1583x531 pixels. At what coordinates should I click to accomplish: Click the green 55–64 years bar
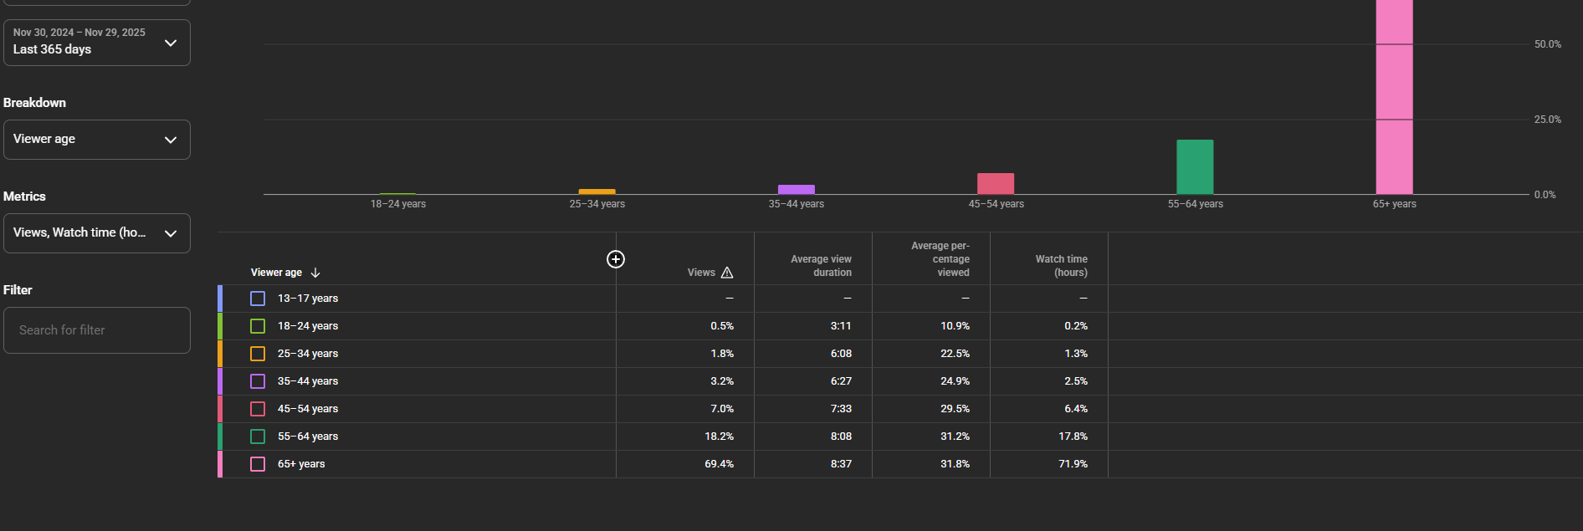[x=1195, y=167]
